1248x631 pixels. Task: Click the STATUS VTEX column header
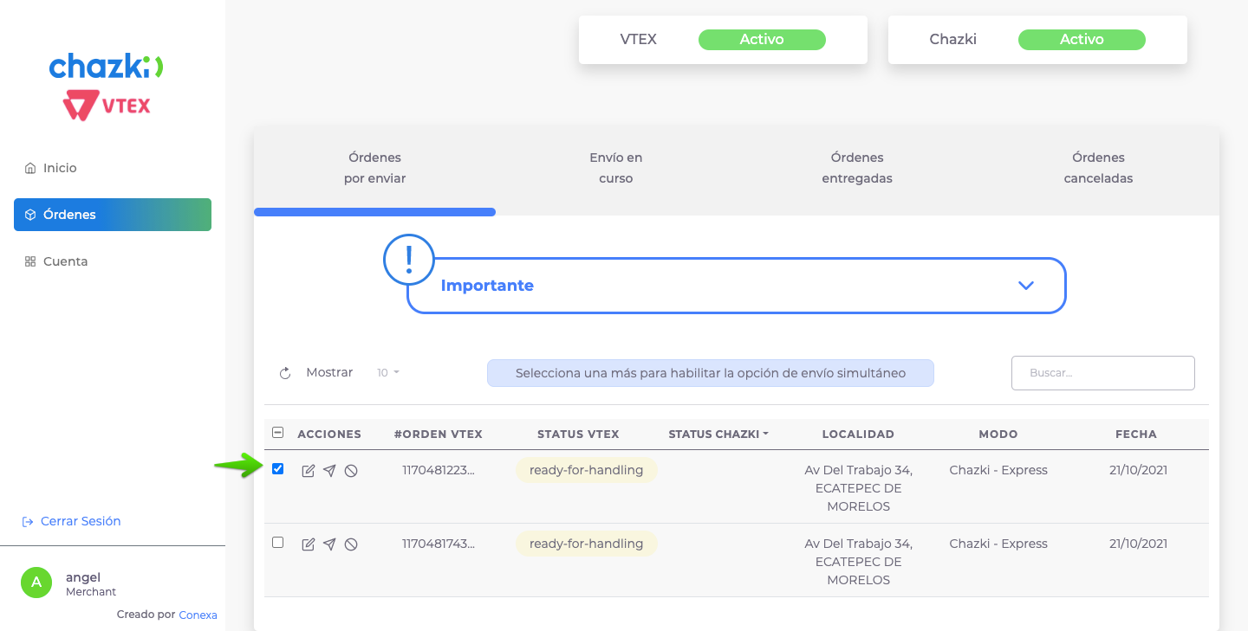click(x=578, y=435)
